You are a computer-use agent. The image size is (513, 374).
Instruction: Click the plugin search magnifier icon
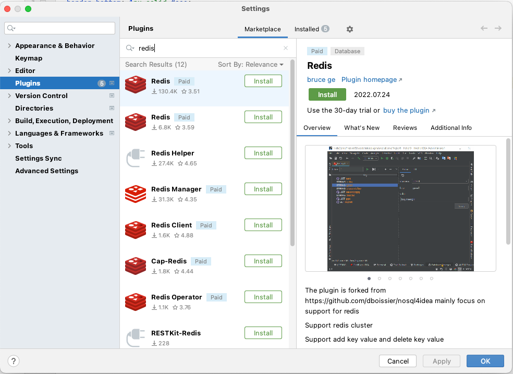click(130, 48)
